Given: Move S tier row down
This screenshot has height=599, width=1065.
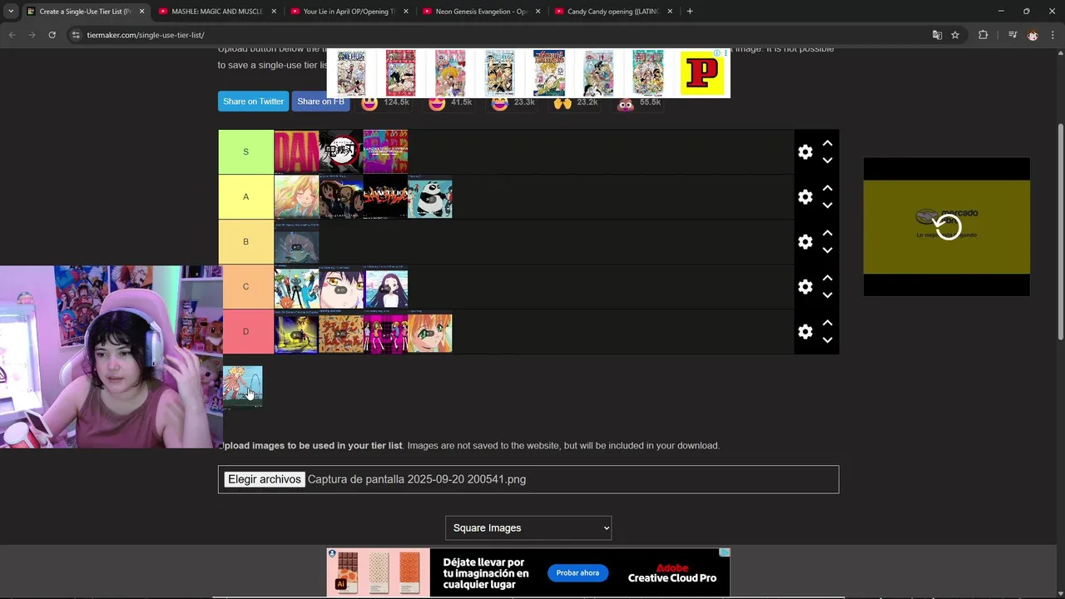Looking at the screenshot, I should point(827,161).
